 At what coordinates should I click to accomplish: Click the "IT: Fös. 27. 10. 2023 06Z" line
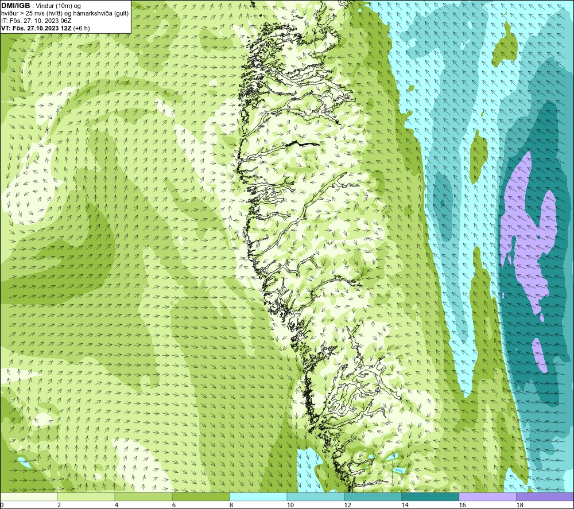36,21
